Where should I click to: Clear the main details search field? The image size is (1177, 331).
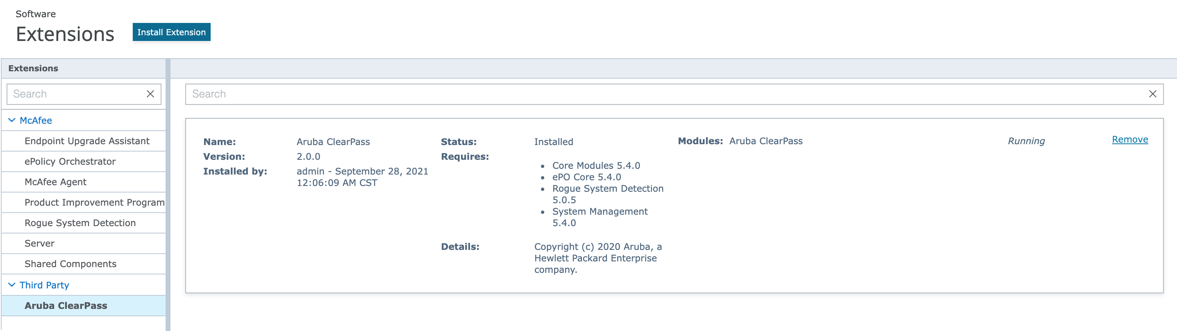[1152, 93]
